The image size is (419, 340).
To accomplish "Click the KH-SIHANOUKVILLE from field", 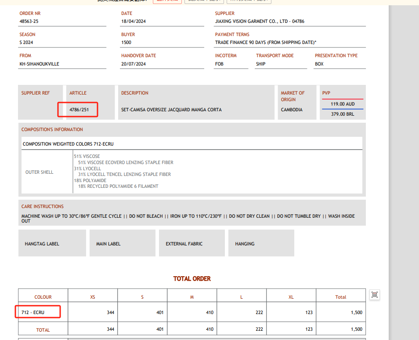I will 39,64.
